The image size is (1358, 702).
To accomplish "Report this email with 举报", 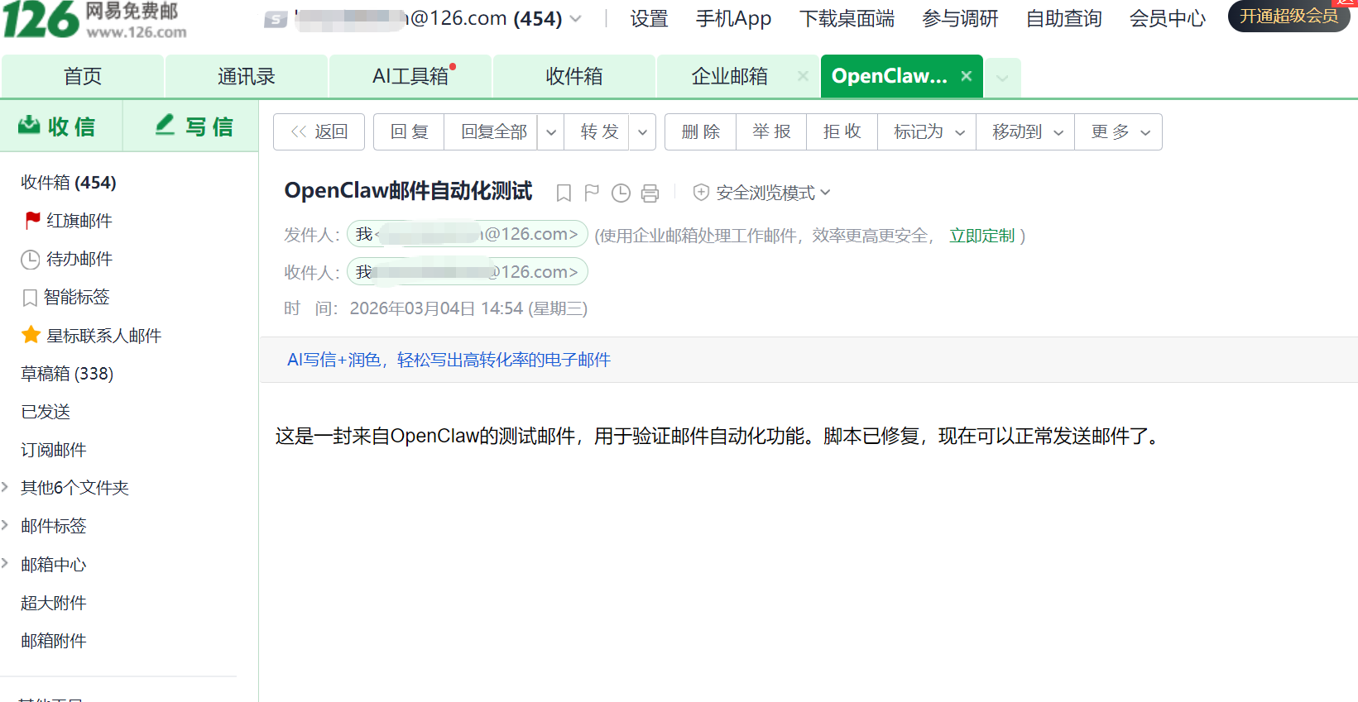I will pos(771,132).
